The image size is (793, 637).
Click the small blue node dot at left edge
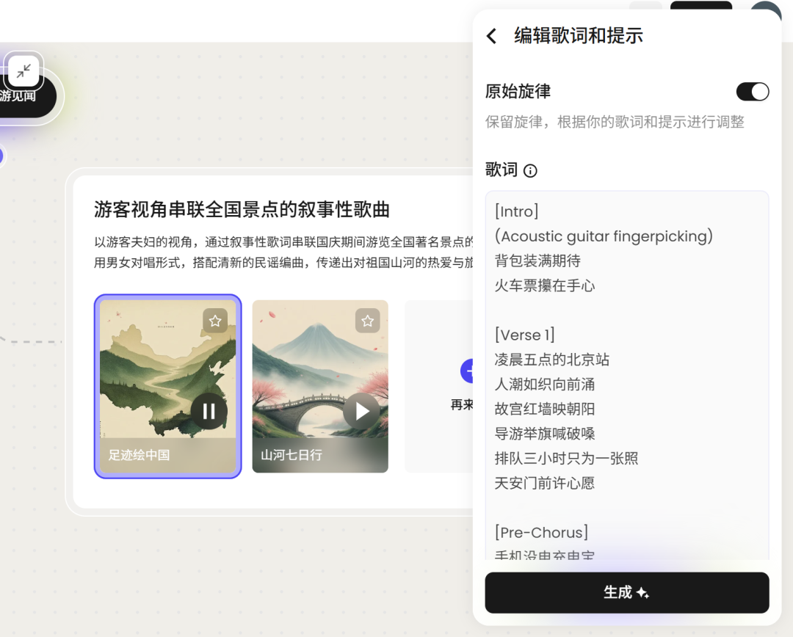click(x=1, y=156)
